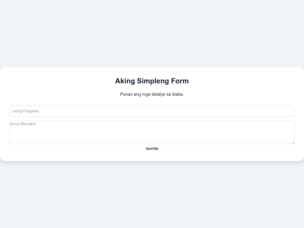Place cursor in the message box
The width and height of the screenshot is (304, 228).
(x=152, y=132)
